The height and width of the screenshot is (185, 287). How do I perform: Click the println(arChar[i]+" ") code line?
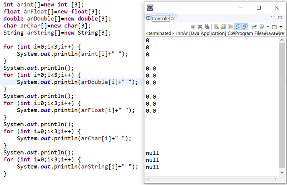pos(74,138)
